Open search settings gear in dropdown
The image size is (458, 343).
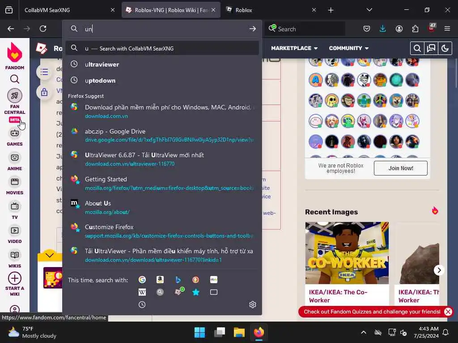[253, 305]
